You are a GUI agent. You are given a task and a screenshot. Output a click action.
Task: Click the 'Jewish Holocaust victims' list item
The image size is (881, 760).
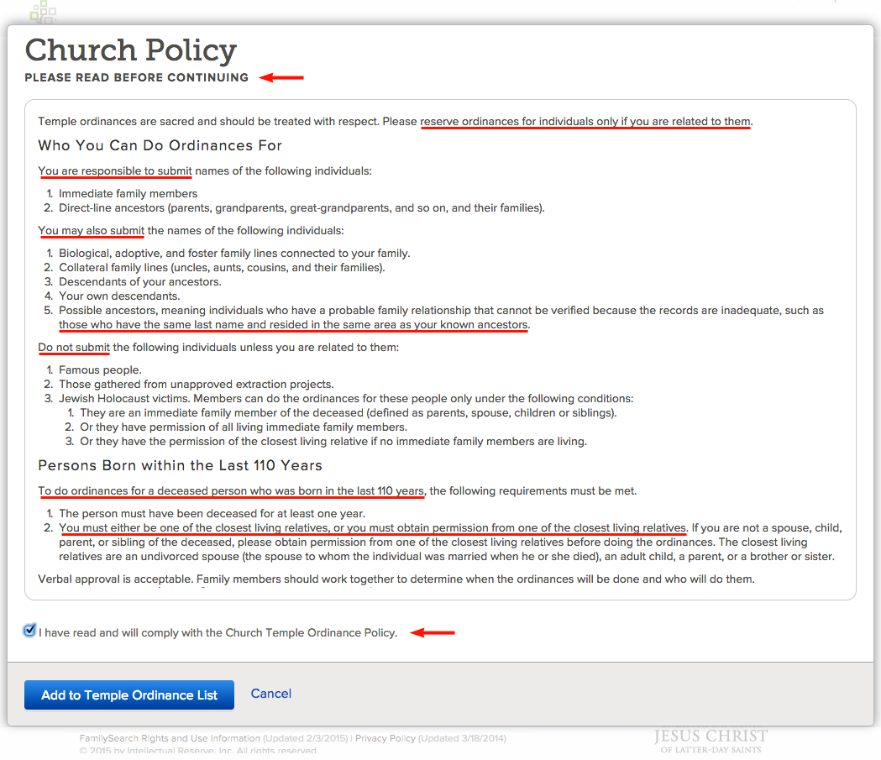346,398
